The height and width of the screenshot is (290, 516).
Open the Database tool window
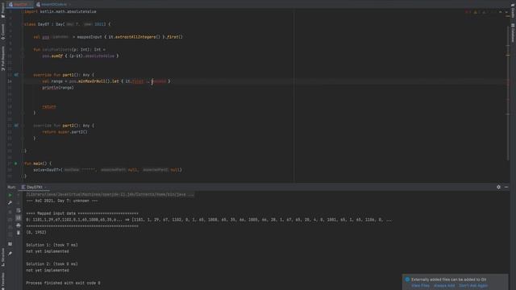[x=513, y=33]
